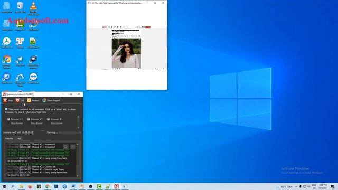
Task: Open the green Camtasia taskbar icon
Action: pos(99,186)
